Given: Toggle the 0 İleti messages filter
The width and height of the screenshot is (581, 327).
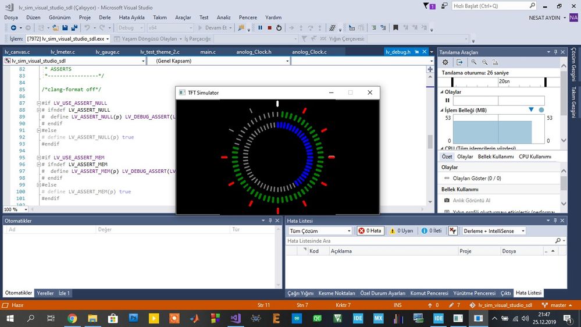Looking at the screenshot, I should pyautogui.click(x=432, y=230).
